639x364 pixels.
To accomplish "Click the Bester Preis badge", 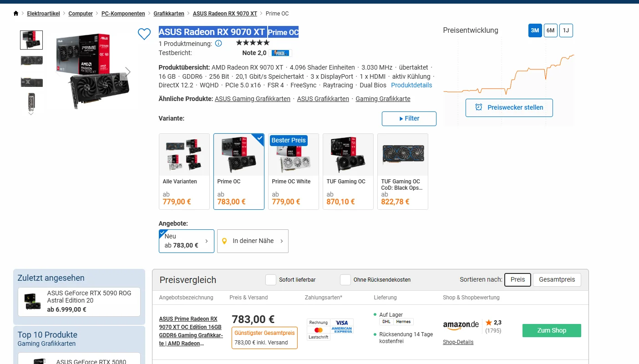I will pyautogui.click(x=289, y=140).
